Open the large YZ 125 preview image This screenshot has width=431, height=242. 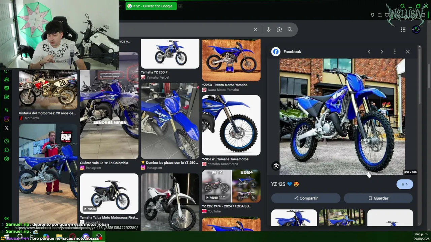tap(342, 117)
